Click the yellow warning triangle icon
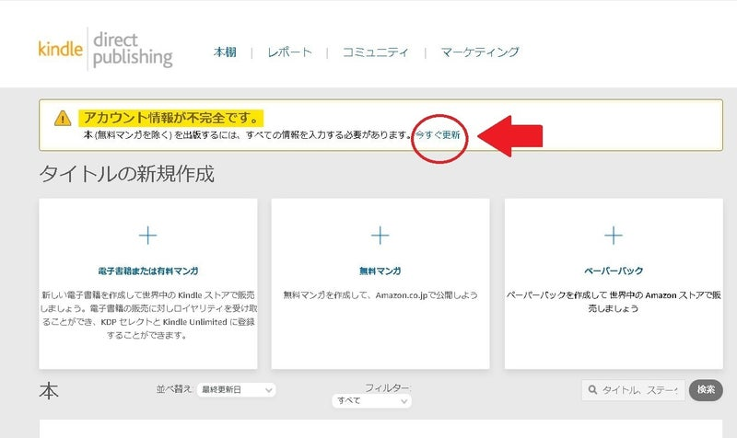The image size is (737, 438). coord(62,118)
